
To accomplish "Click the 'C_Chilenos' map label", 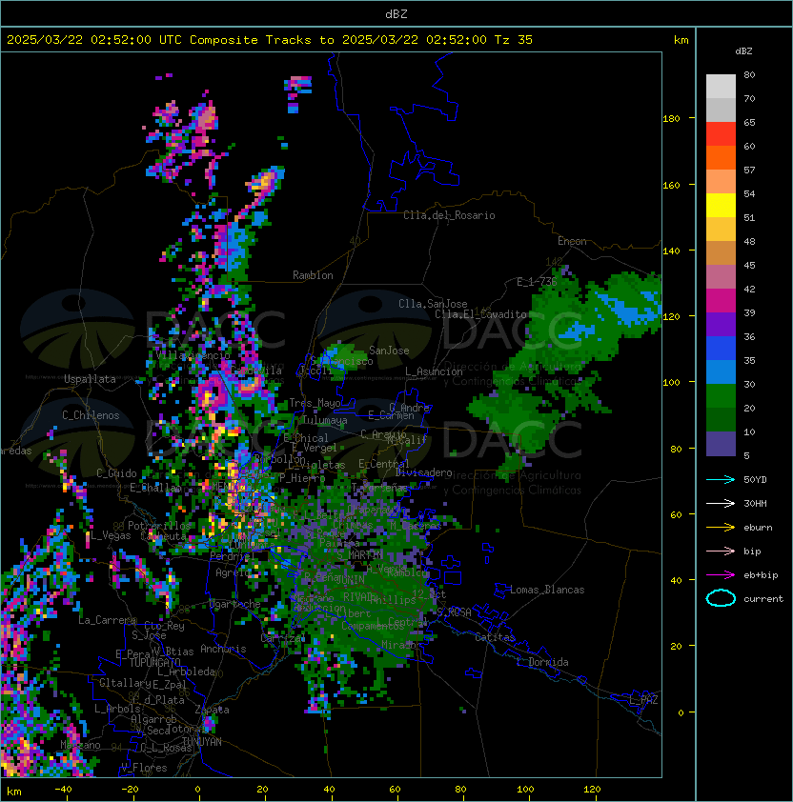I will tap(91, 415).
